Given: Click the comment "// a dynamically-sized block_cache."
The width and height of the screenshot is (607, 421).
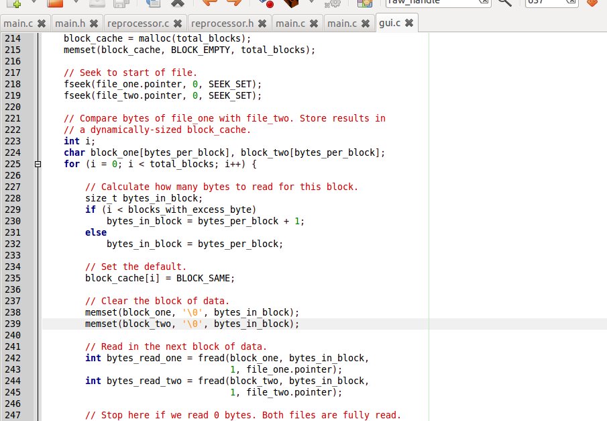Looking at the screenshot, I should pos(157,130).
